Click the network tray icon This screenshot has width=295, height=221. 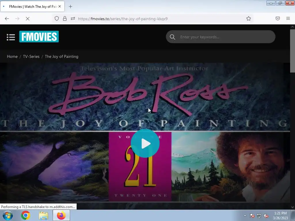pos(259,216)
